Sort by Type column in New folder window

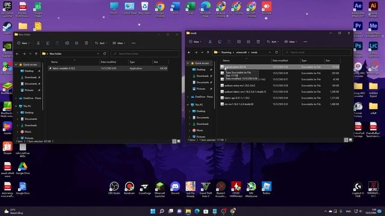pos(140,62)
